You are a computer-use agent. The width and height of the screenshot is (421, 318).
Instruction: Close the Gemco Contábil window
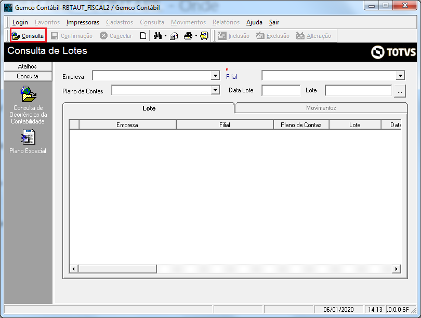pyautogui.click(x=405, y=6)
